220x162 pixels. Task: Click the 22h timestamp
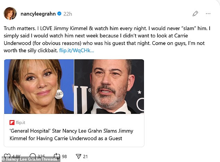click(x=68, y=14)
